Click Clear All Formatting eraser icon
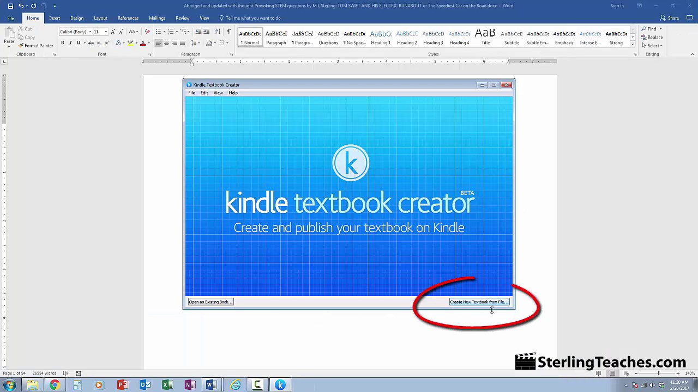This screenshot has height=392, width=698. tap(147, 32)
